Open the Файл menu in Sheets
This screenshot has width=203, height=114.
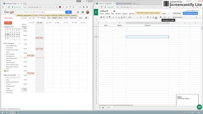click(x=102, y=14)
